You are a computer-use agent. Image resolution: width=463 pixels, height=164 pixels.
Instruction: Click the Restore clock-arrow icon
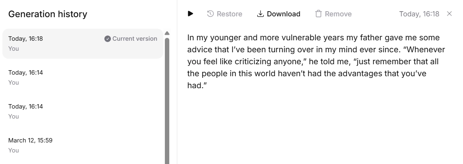(x=210, y=14)
